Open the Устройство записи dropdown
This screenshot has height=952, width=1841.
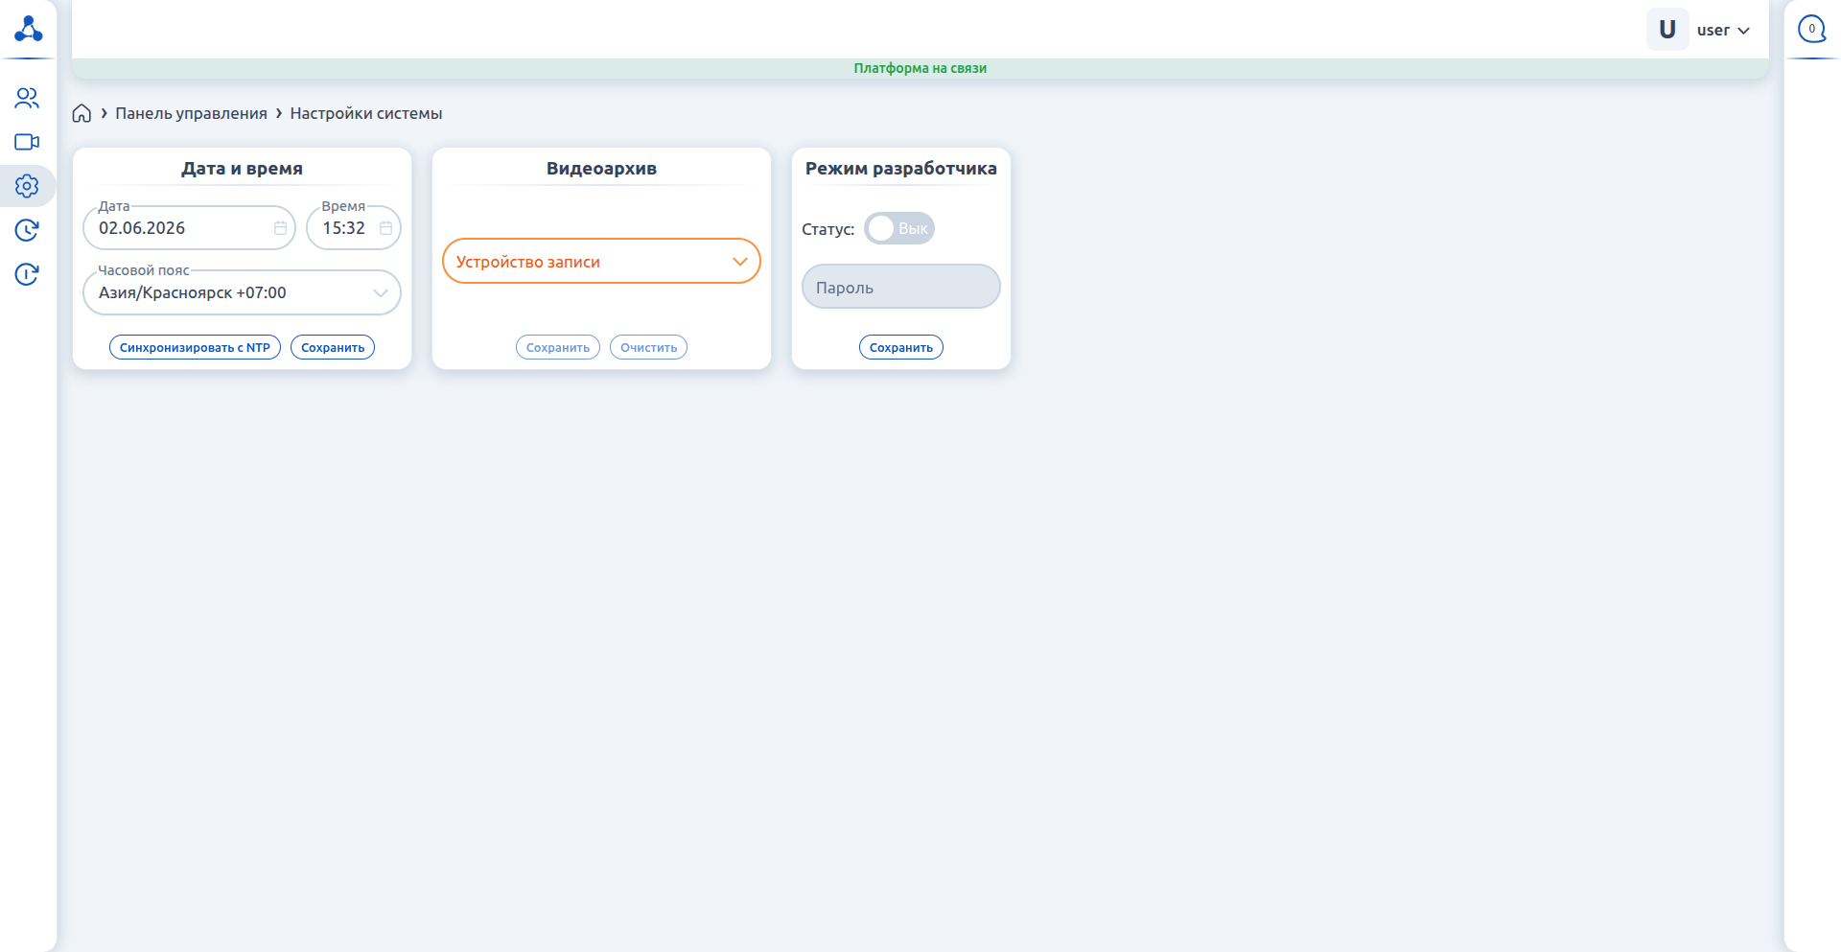601,261
